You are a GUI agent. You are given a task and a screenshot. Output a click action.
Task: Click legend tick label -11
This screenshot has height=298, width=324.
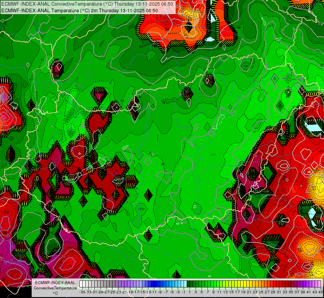tap(154, 292)
